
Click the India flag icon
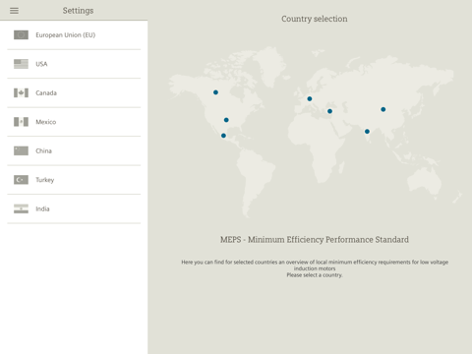coord(21,208)
